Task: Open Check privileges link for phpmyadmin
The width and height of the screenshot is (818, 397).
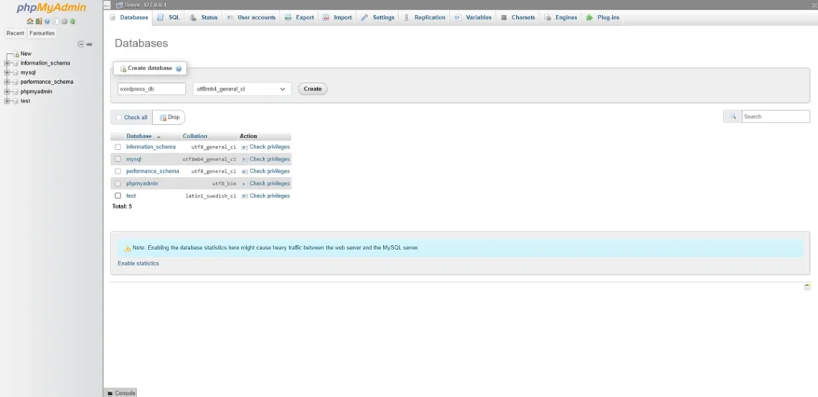Action: [270, 183]
